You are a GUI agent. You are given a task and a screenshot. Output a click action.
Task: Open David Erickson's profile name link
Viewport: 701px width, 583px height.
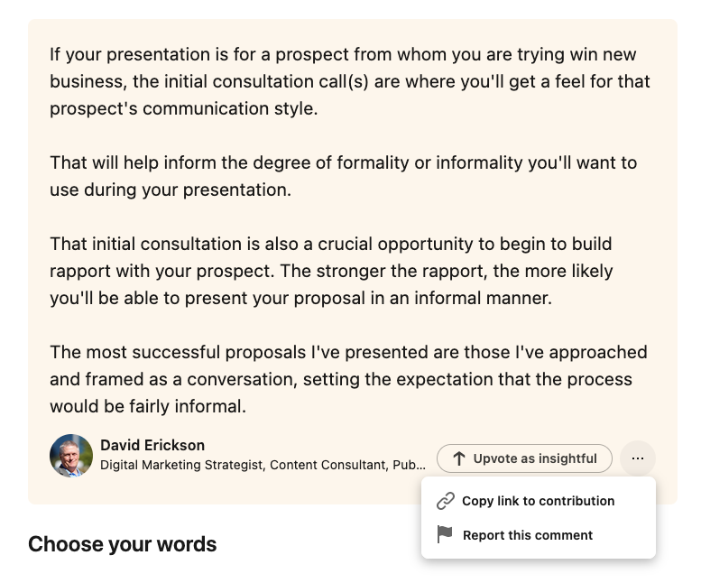(x=152, y=445)
